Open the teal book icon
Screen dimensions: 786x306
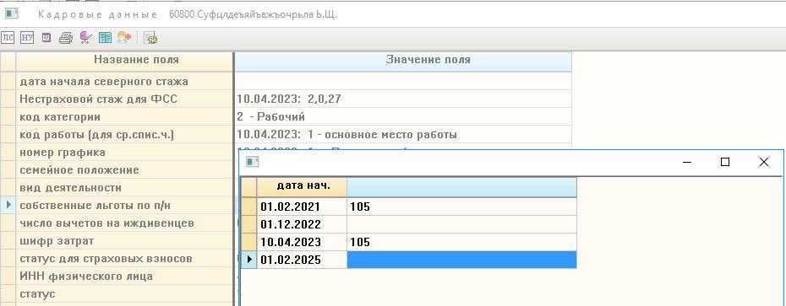(105, 38)
